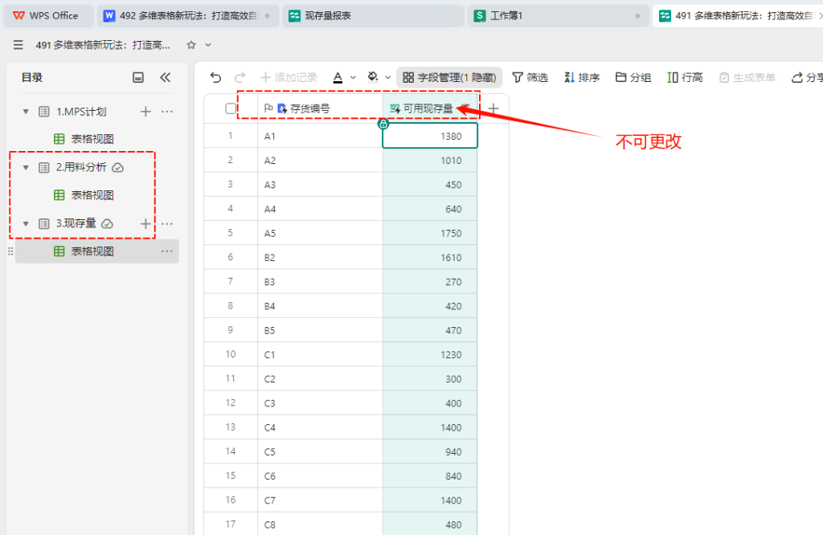This screenshot has width=823, height=535.
Task: Click Generate Form (生成表单) button
Action: 747,78
